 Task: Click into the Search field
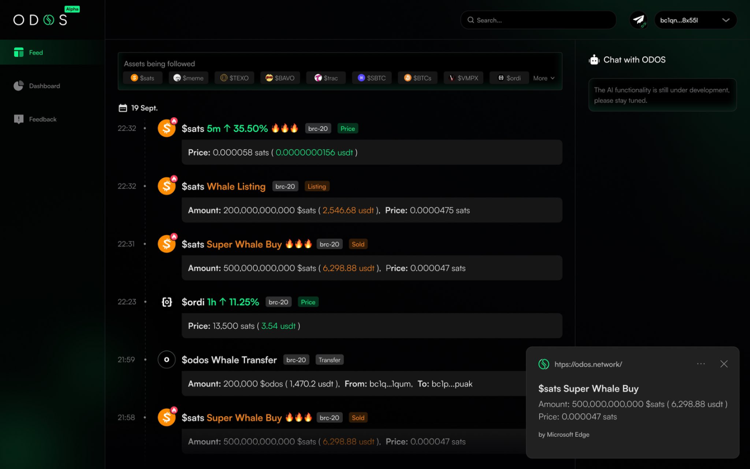click(542, 20)
